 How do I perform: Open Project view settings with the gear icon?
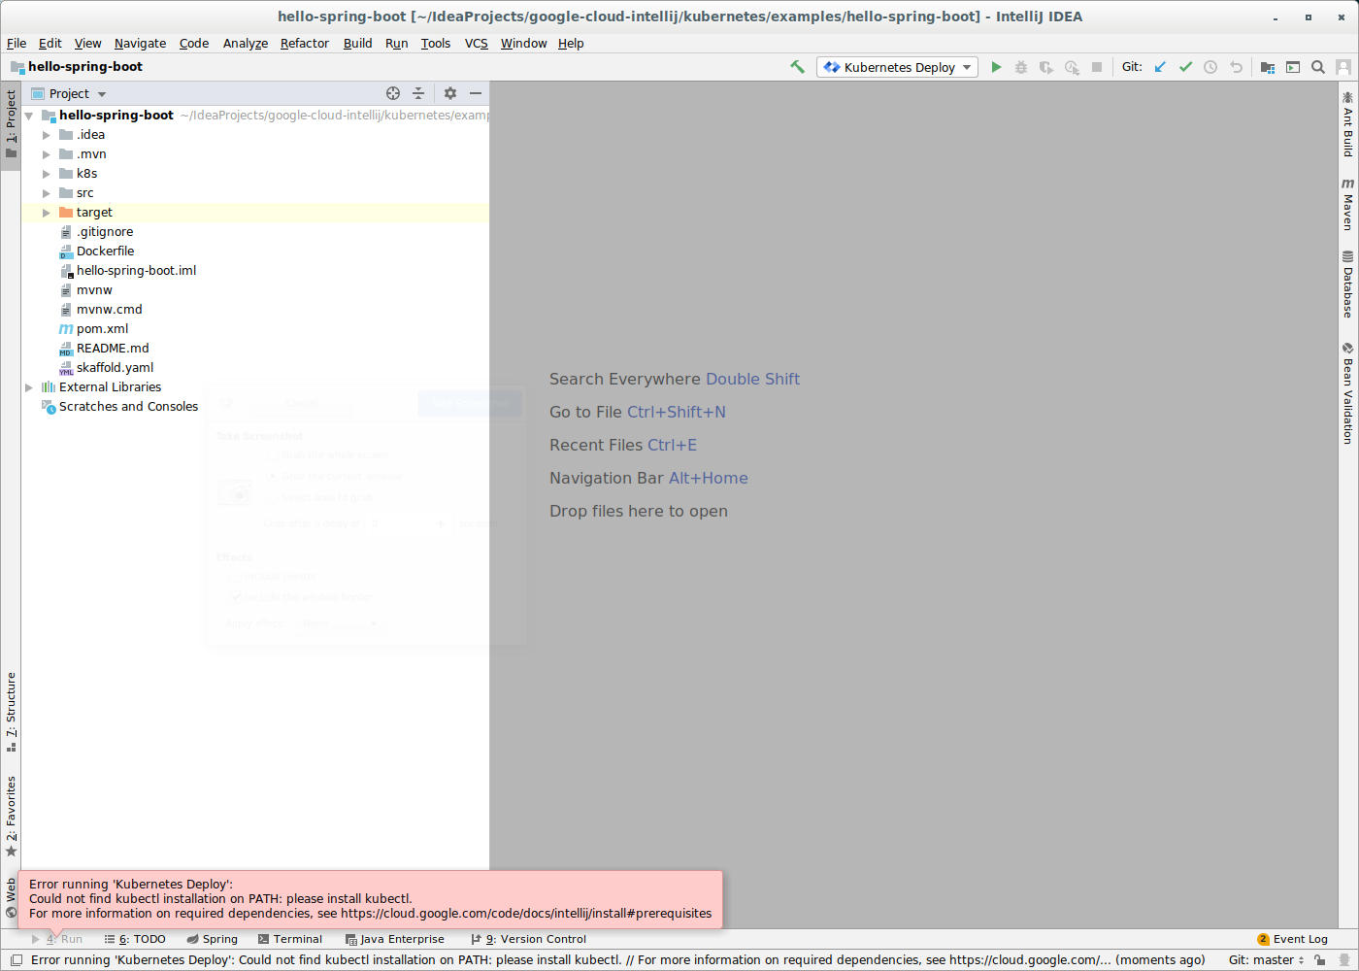coord(449,93)
